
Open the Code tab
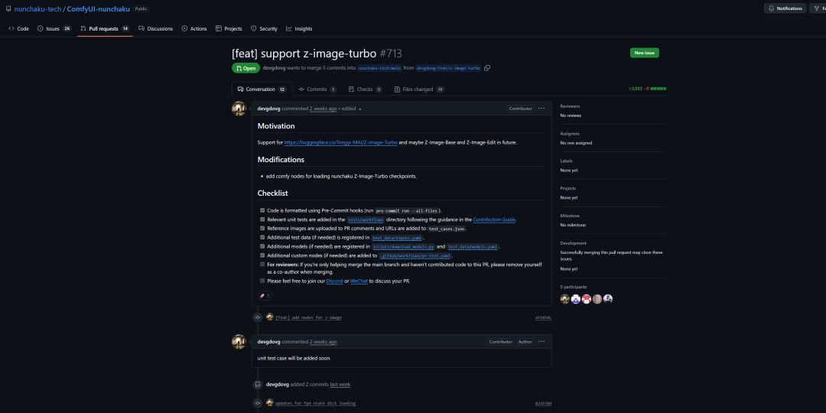click(18, 28)
